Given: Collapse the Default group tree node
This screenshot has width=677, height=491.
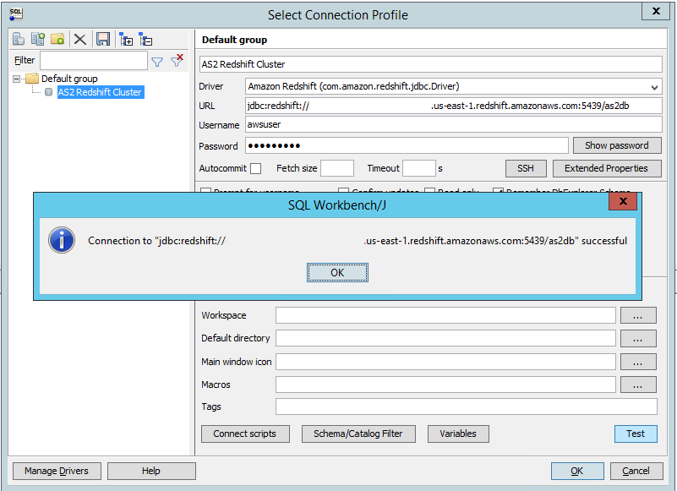Looking at the screenshot, I should 16,79.
